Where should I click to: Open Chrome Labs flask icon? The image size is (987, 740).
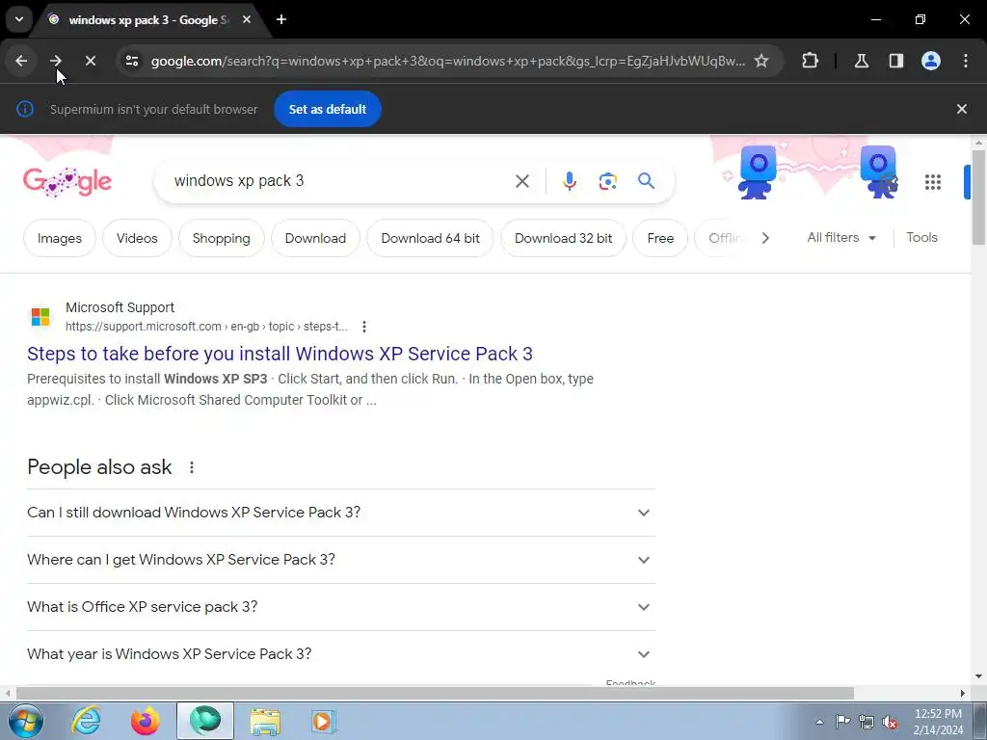tap(862, 61)
